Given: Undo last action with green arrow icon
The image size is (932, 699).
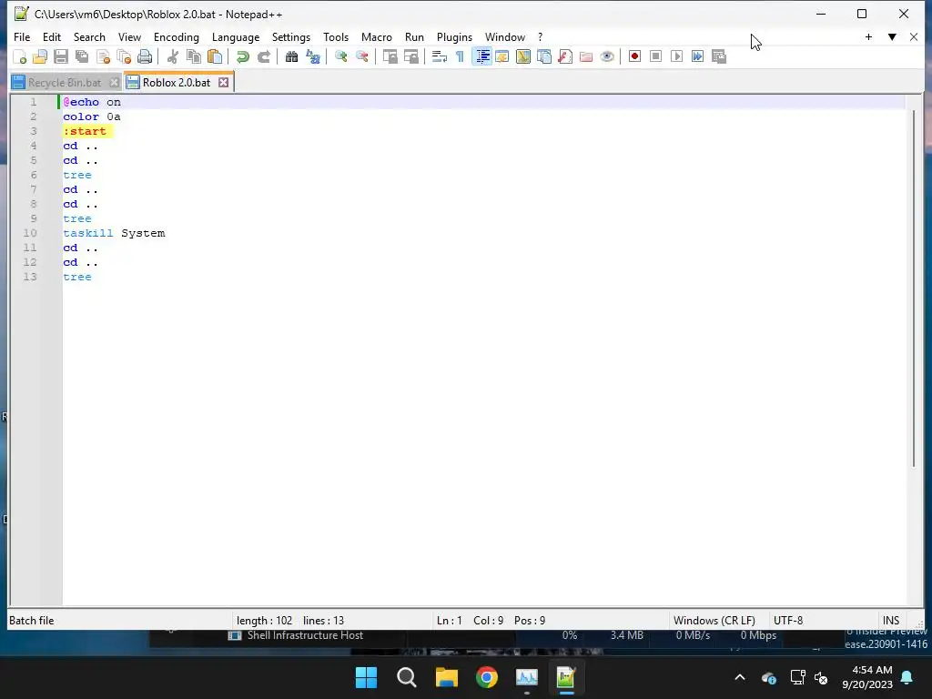Looking at the screenshot, I should (242, 56).
